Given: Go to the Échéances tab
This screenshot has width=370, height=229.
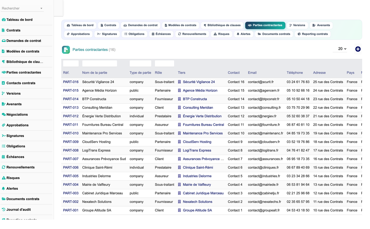Looking at the screenshot, I should (161, 34).
